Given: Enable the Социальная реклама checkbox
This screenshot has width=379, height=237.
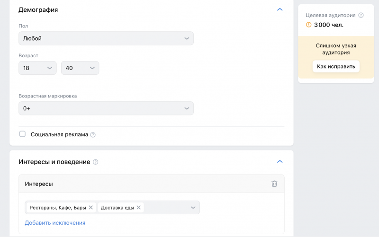Looking at the screenshot, I should click(22, 134).
